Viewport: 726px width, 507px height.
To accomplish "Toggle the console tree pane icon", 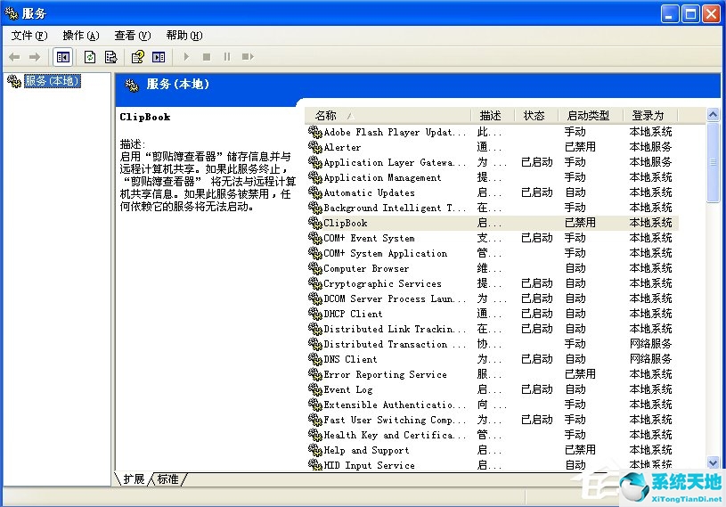I will pos(63,57).
